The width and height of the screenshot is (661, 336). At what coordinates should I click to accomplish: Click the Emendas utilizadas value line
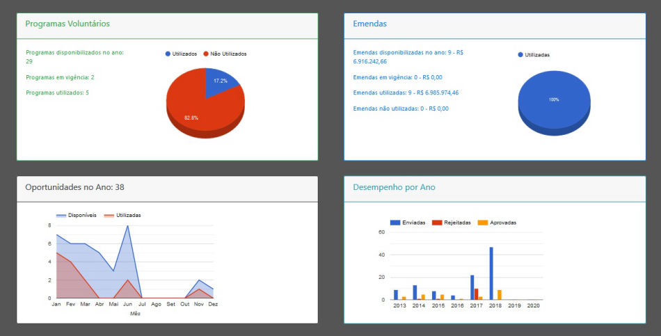[x=406, y=93]
